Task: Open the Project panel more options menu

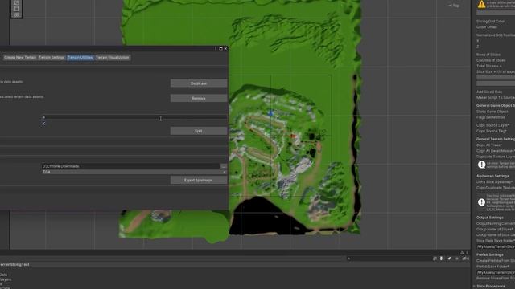Action: (x=467, y=253)
